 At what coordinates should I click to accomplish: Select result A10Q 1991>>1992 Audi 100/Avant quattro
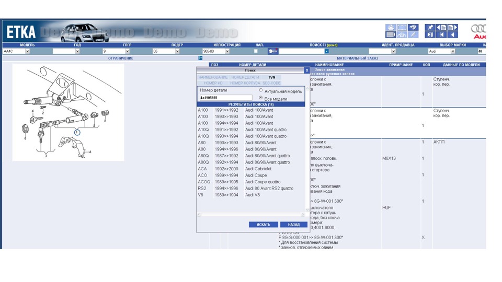pyautogui.click(x=250, y=130)
